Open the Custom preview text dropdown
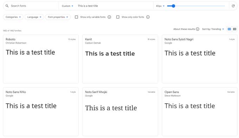This screenshot has width=239, height=138. (67, 6)
